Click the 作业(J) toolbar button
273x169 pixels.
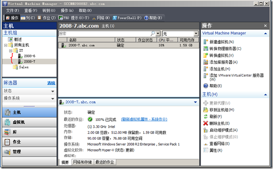(x=46, y=18)
